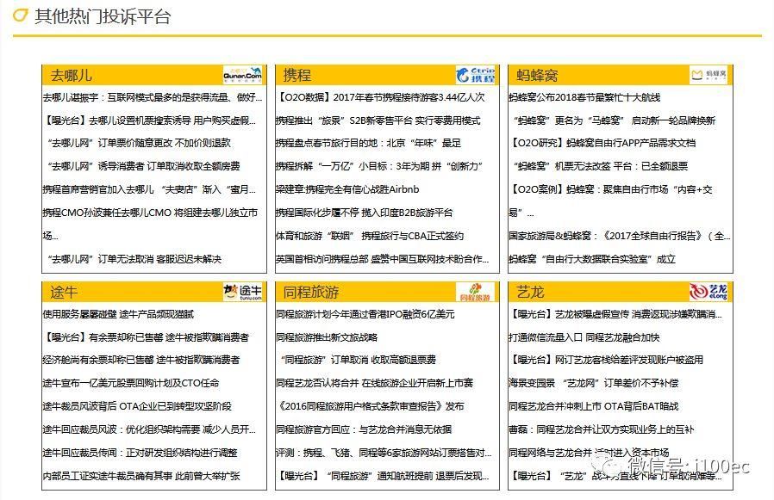The image size is (774, 500).
Task: Open 【曝光台】去哪儿设置机票搜索诱导 article
Action: [149, 120]
